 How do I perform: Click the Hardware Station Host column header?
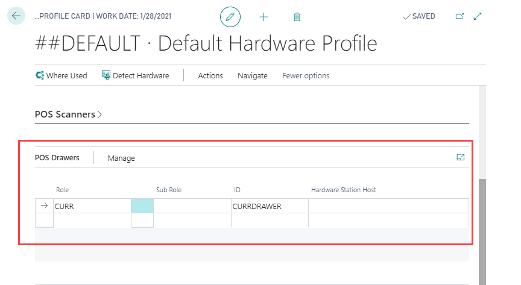(343, 190)
